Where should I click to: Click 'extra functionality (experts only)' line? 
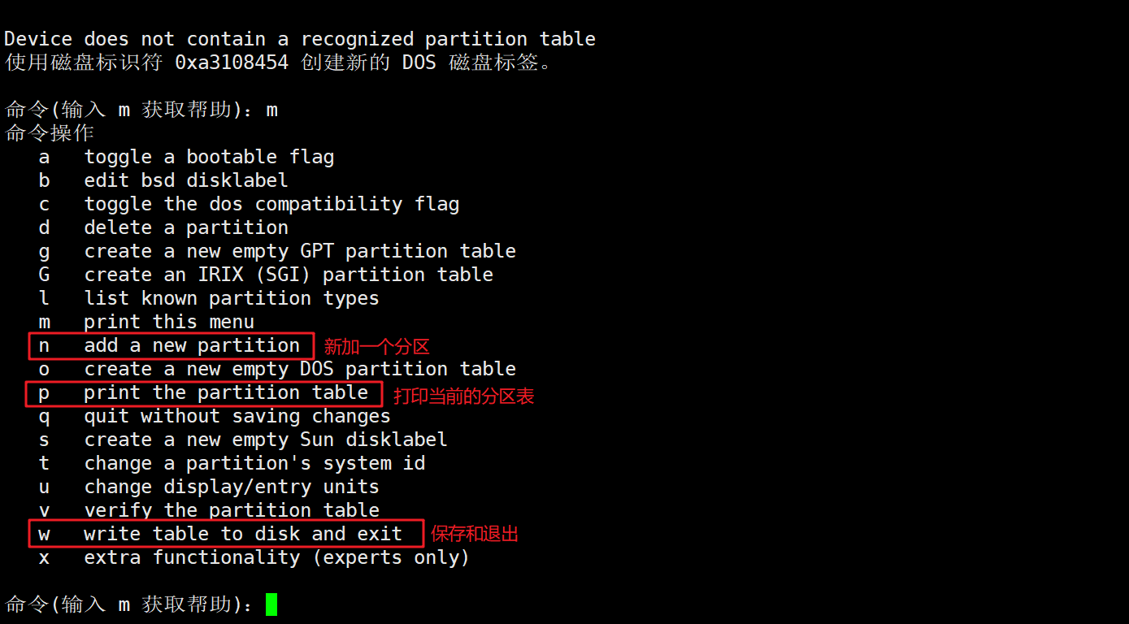coord(276,557)
